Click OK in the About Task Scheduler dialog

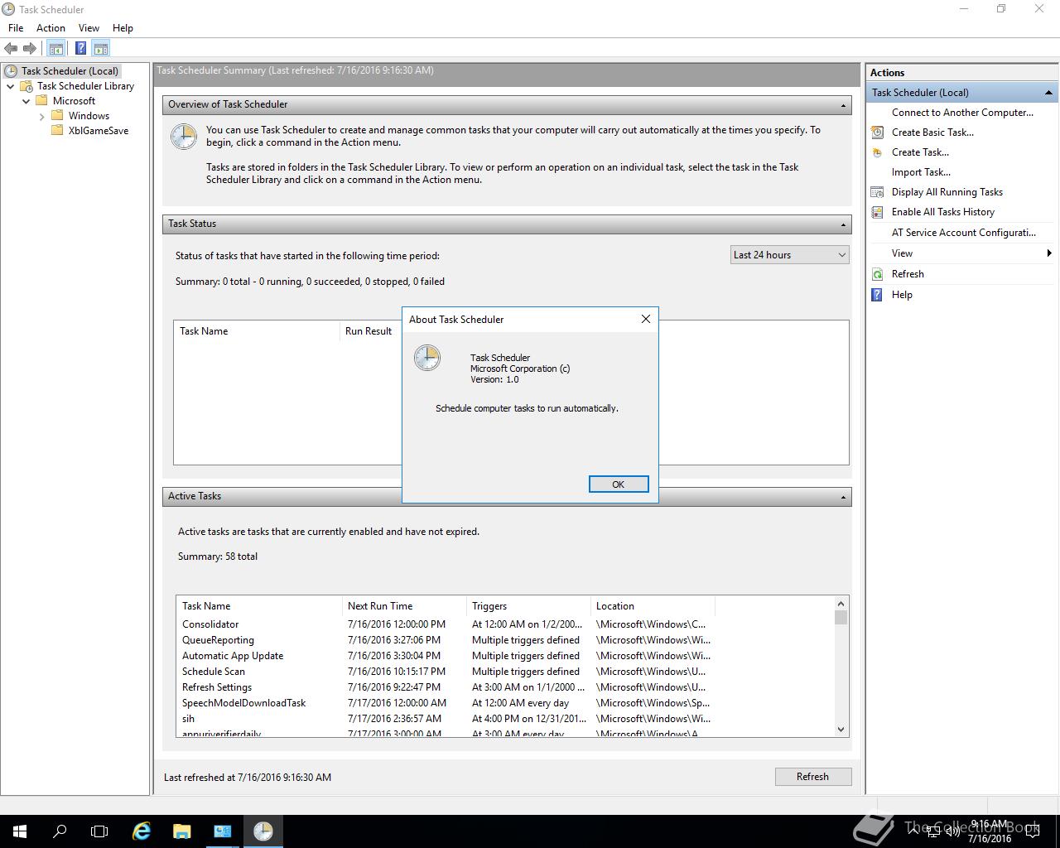coord(619,484)
